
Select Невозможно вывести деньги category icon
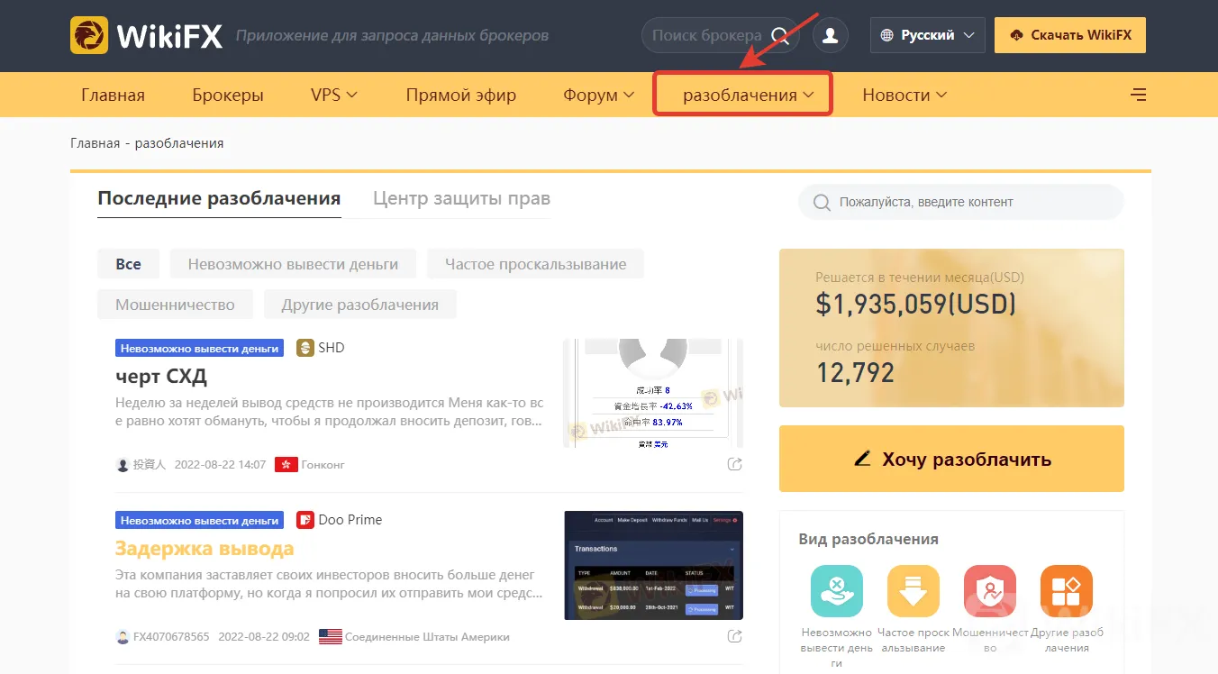(x=837, y=591)
